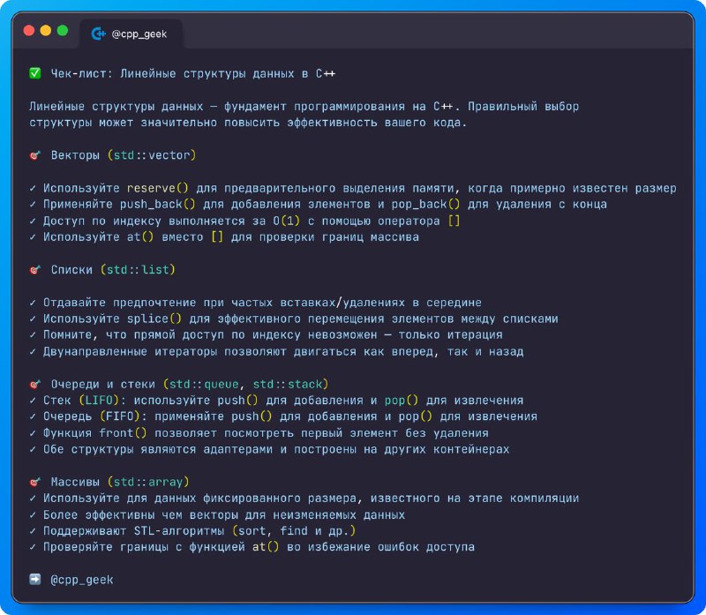The image size is (706, 615).
Task: Click the yellow 'at()' in the last Массивы line
Action: [x=266, y=547]
